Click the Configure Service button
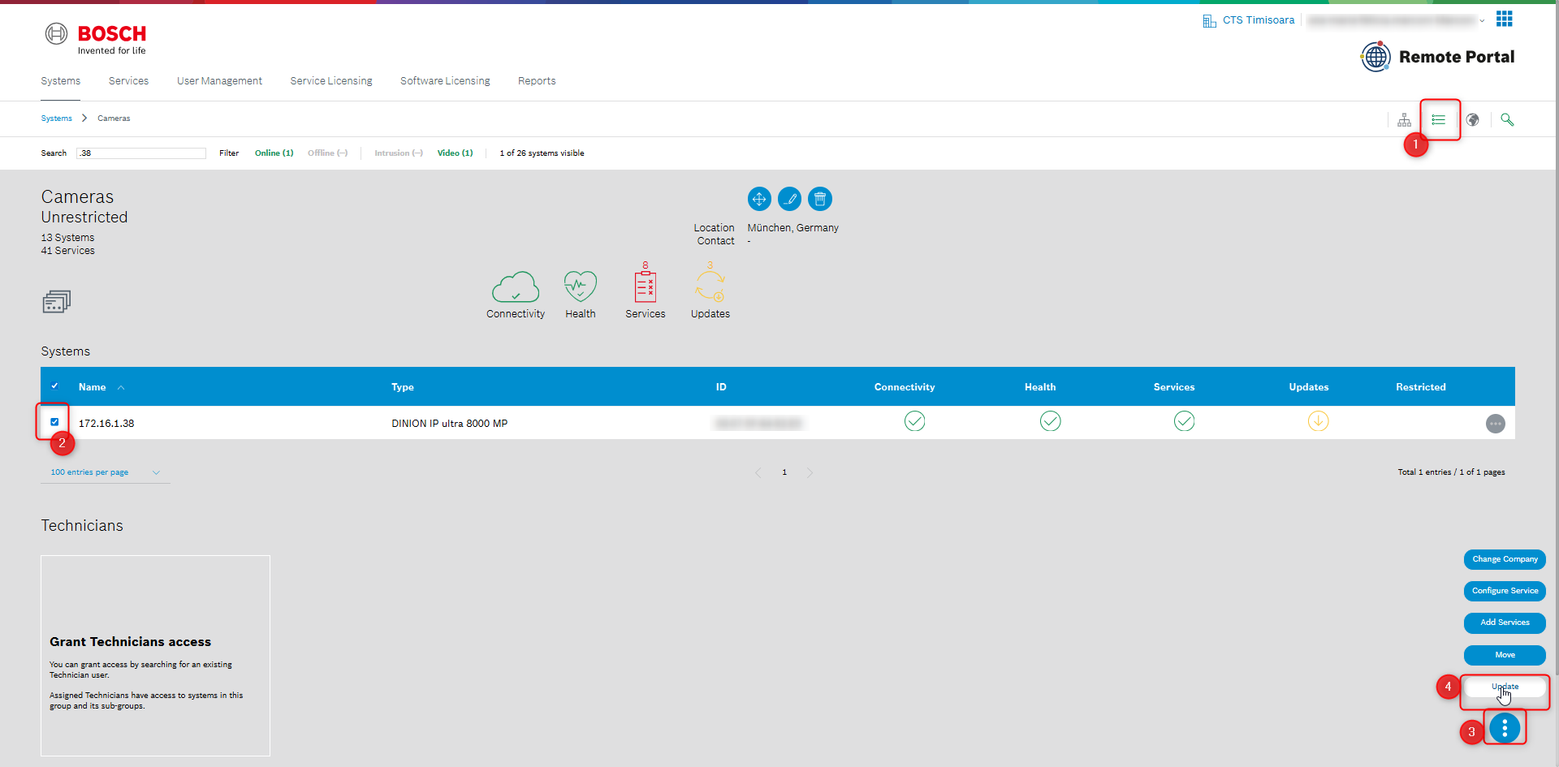Viewport: 1559px width, 767px height. coord(1505,591)
